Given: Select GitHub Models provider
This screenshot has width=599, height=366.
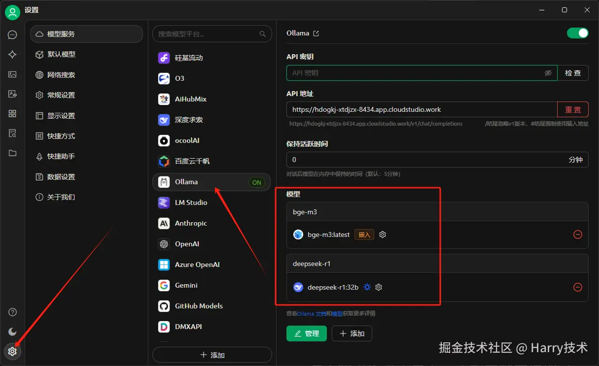Looking at the screenshot, I should point(212,306).
